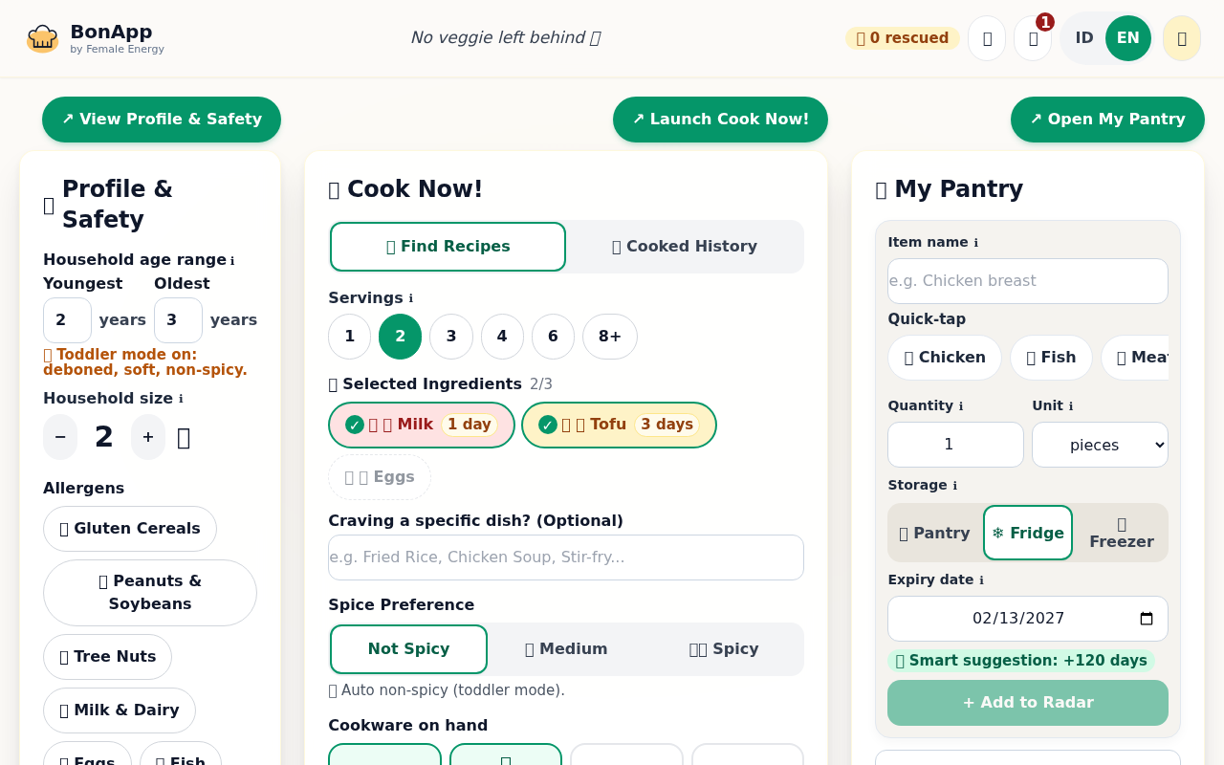The height and width of the screenshot is (765, 1224).
Task: Click the yellow round icon button in header
Action: click(x=1182, y=38)
